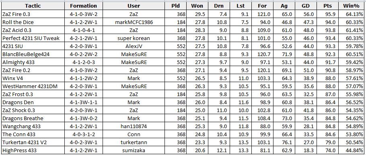
Task: Click the Dragons Den tactic cell
Action: pyautogui.click(x=33, y=102)
